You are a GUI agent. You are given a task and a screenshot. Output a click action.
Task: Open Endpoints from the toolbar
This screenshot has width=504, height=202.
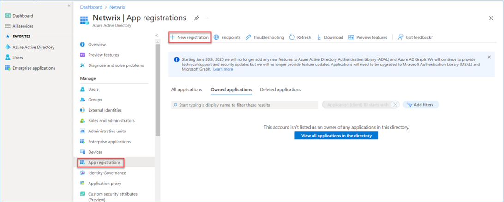(x=227, y=37)
